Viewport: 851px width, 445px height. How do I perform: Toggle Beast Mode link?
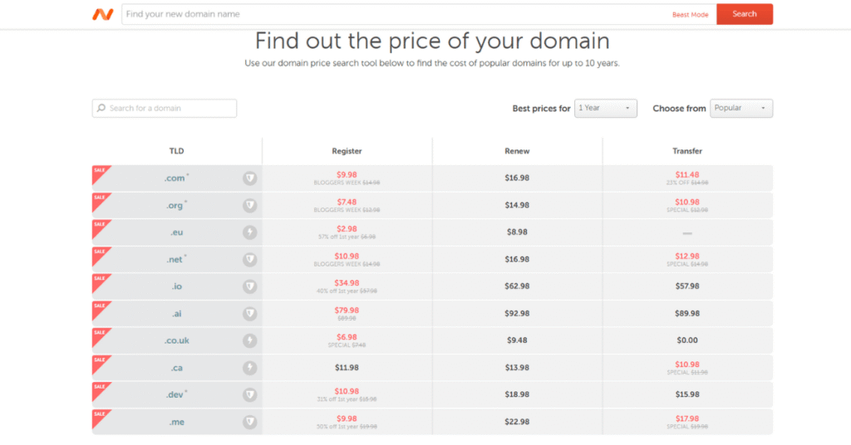coord(691,15)
